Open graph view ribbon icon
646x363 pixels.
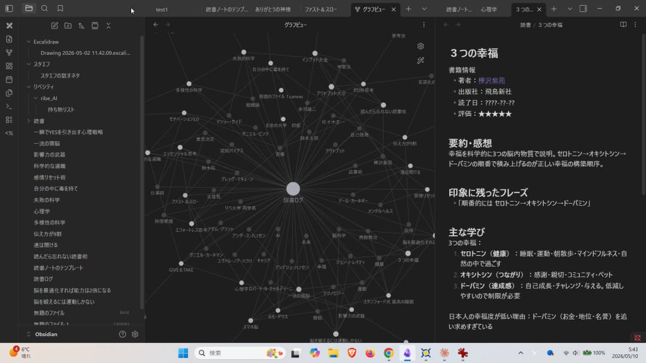(9, 53)
